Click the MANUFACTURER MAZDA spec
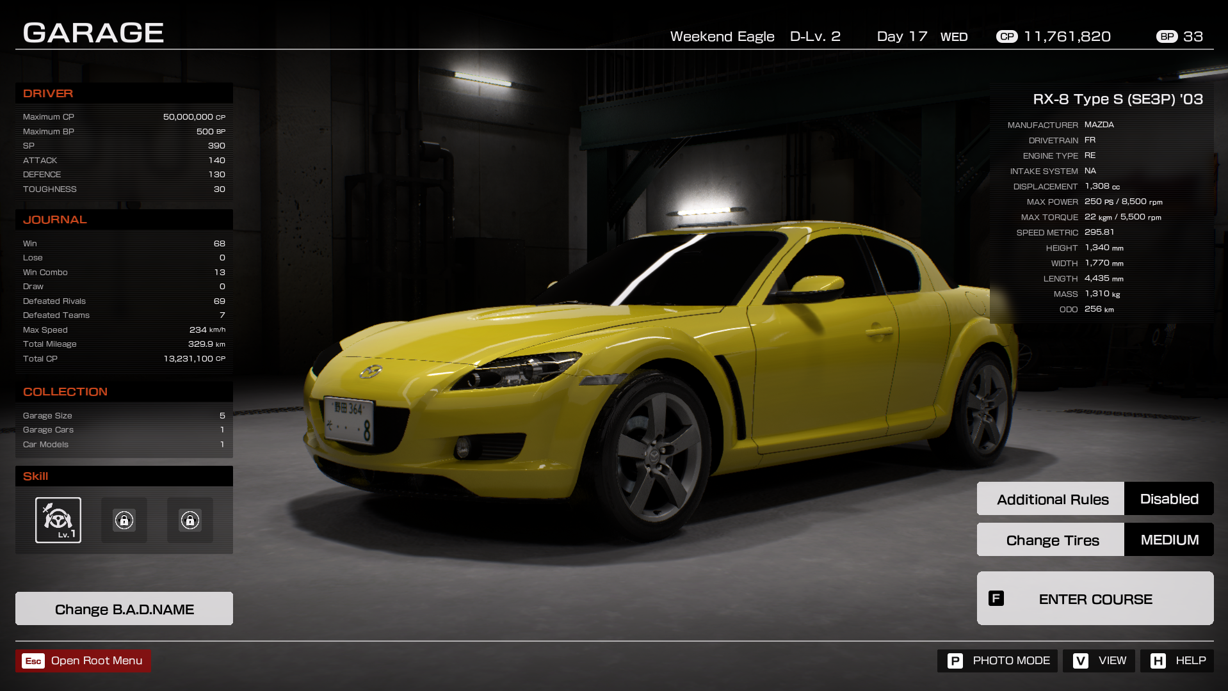This screenshot has width=1228, height=691. tap(1060, 125)
